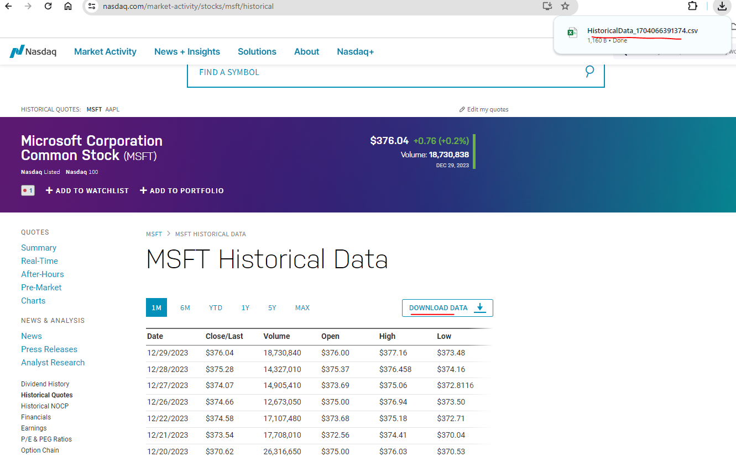Click MSFT breadcrumb link
The width and height of the screenshot is (736, 457).
tap(154, 234)
